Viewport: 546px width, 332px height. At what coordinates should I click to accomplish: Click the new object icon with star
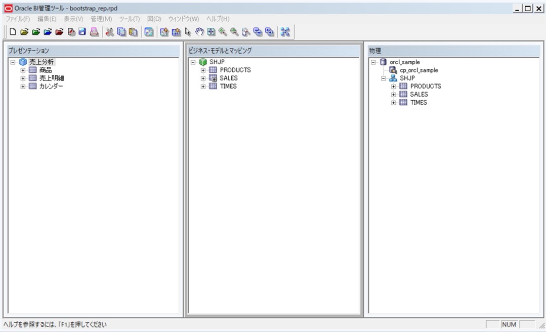click(x=164, y=32)
